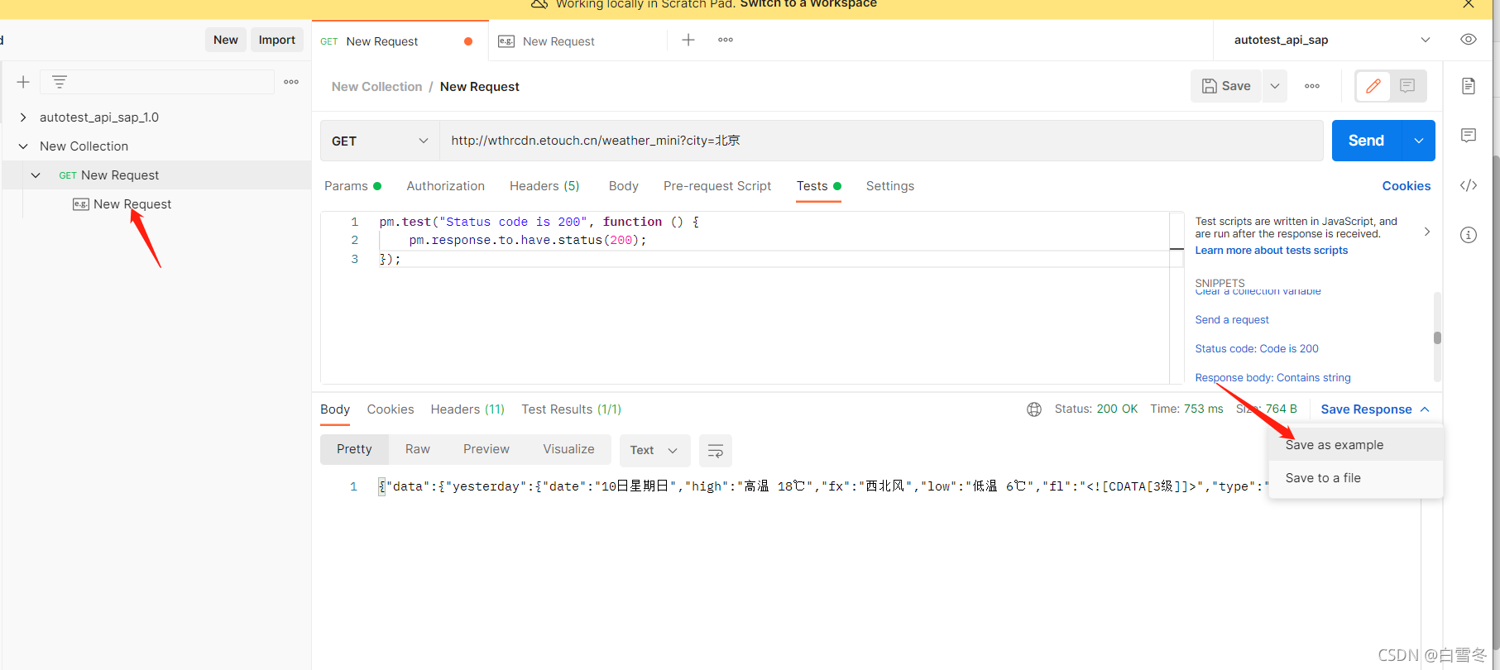
Task: Open the Text response format dropdown
Action: (654, 450)
